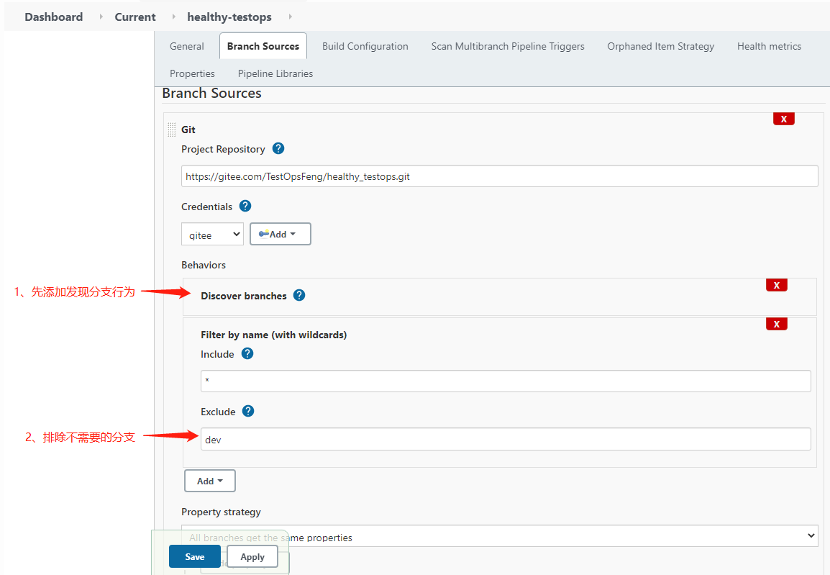Screen dimensions: 830x575
Task: Open the Orphaned Item Strategy tab
Action: pos(660,46)
